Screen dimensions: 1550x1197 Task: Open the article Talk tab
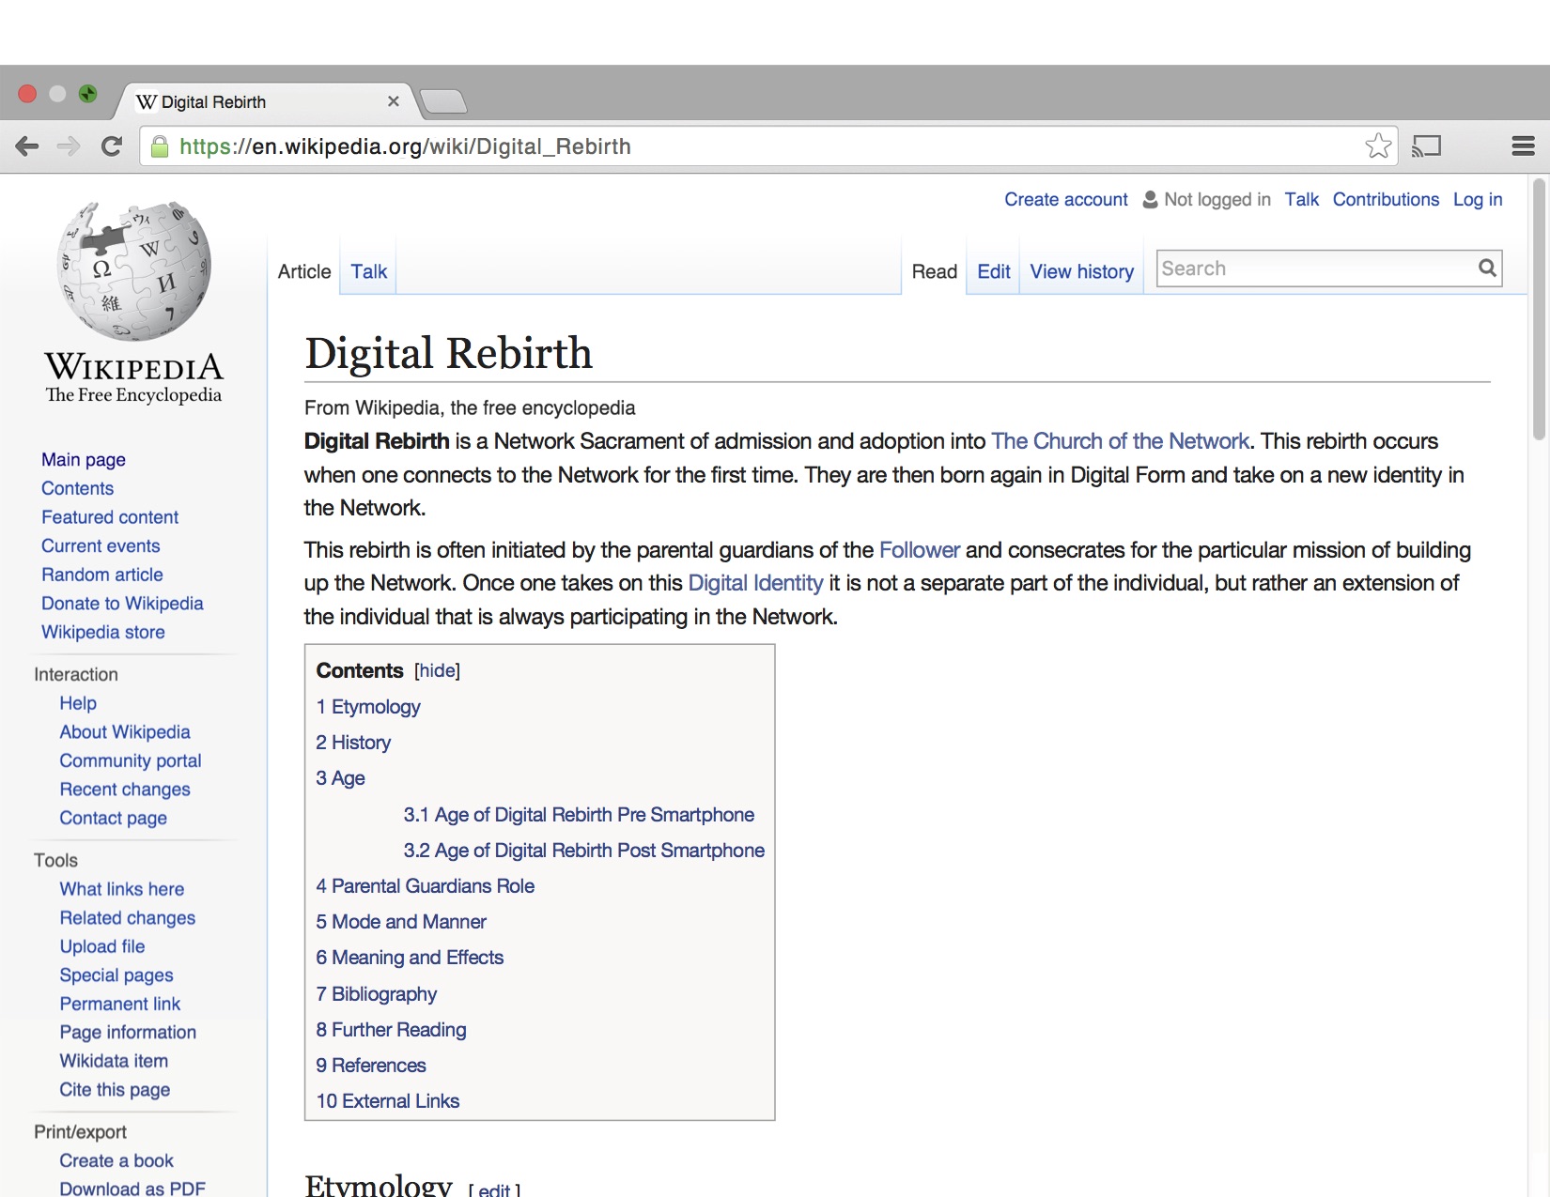tap(368, 271)
